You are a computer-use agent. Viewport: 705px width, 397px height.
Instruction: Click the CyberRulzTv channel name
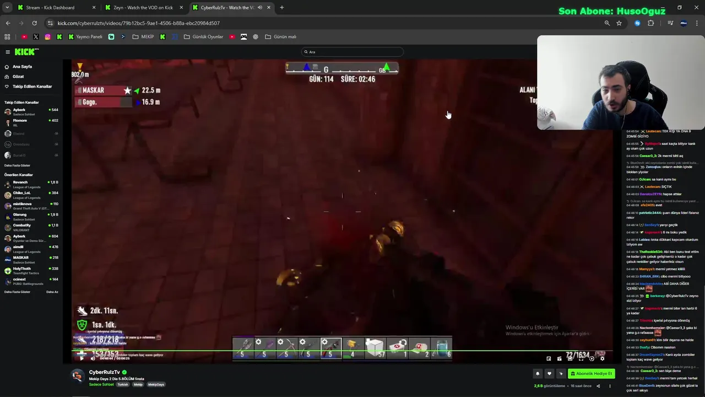point(104,372)
